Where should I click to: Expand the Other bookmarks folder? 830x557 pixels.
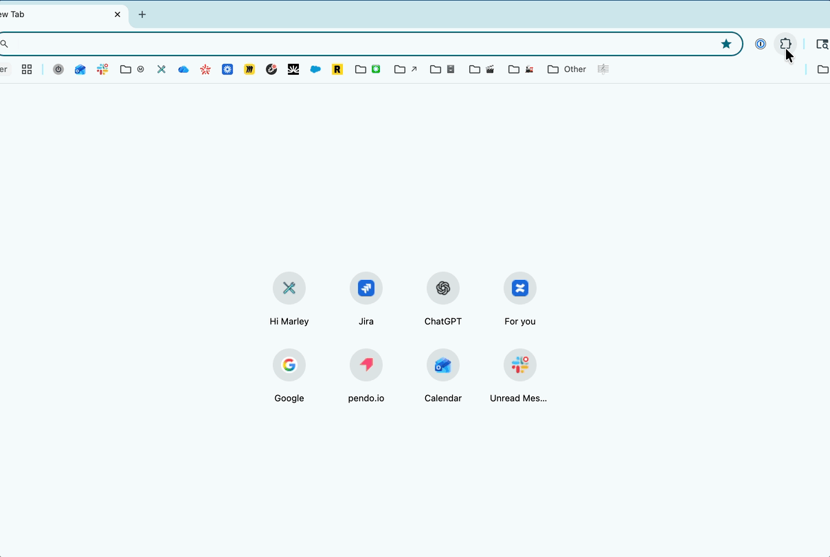[x=567, y=69]
